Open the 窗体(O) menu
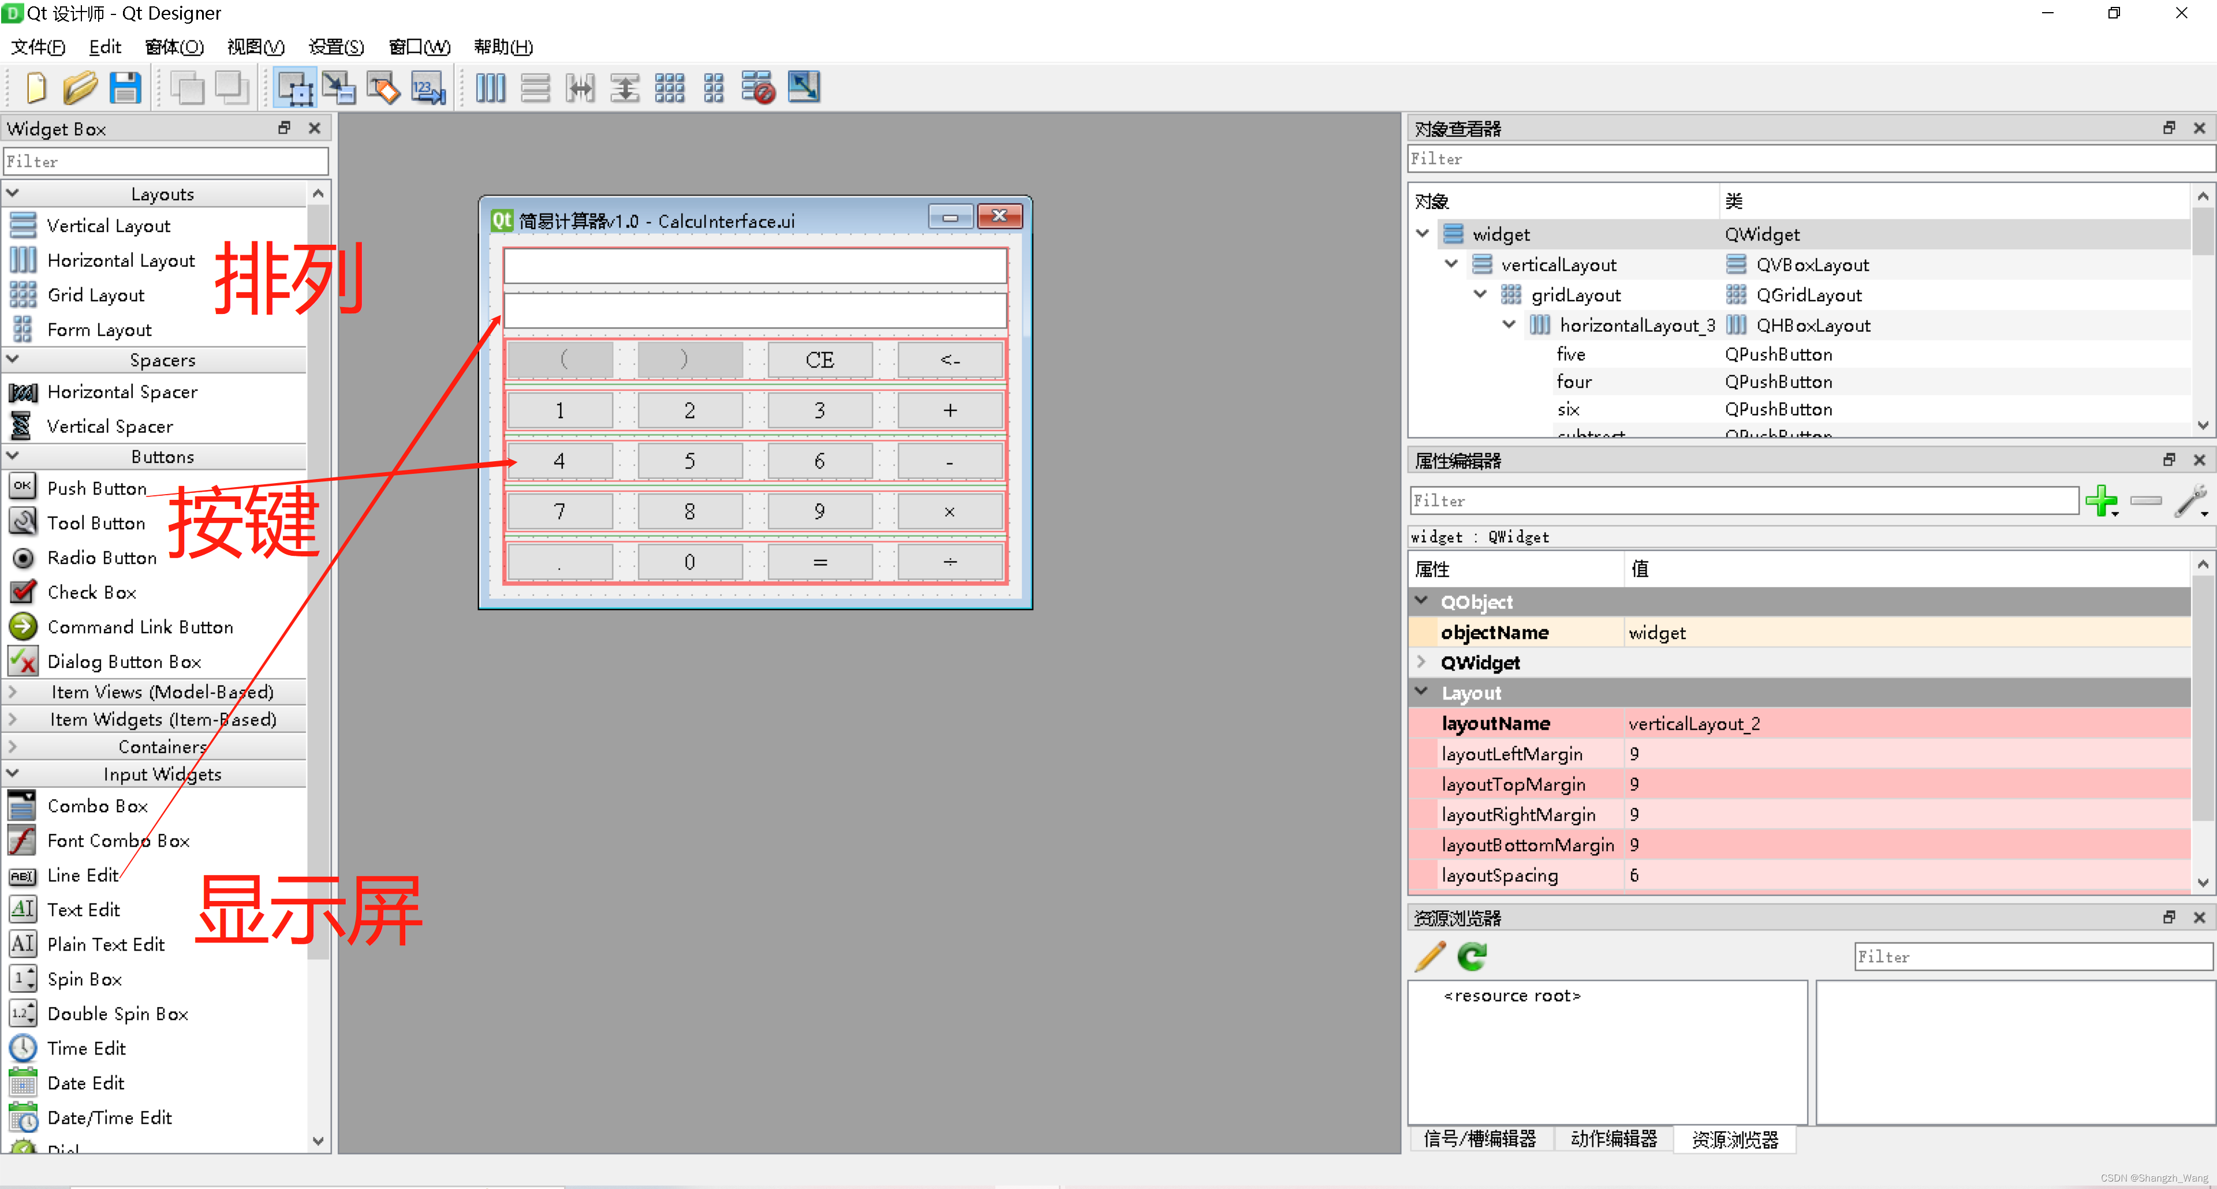The width and height of the screenshot is (2217, 1189). point(174,46)
